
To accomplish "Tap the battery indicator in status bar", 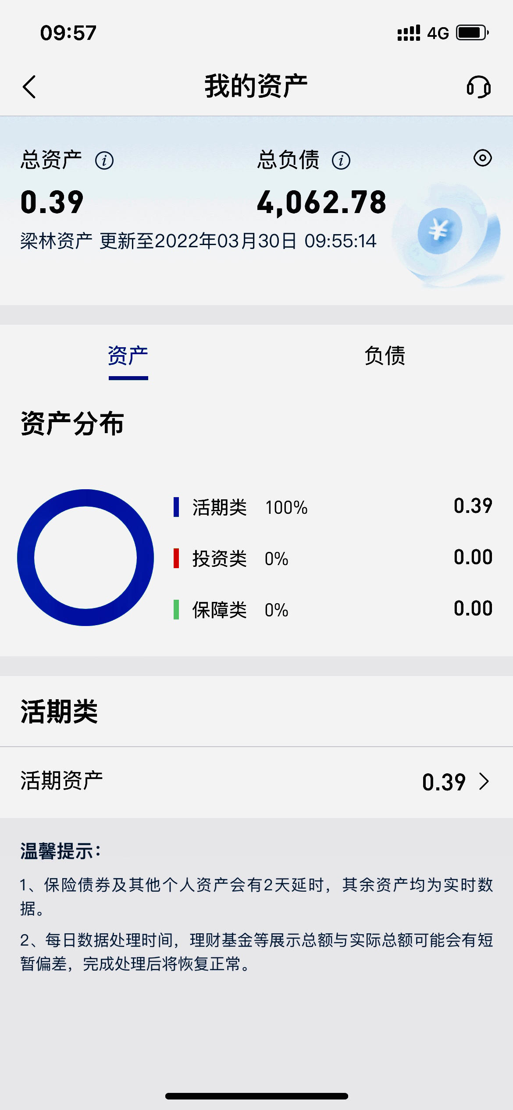I will [x=473, y=33].
